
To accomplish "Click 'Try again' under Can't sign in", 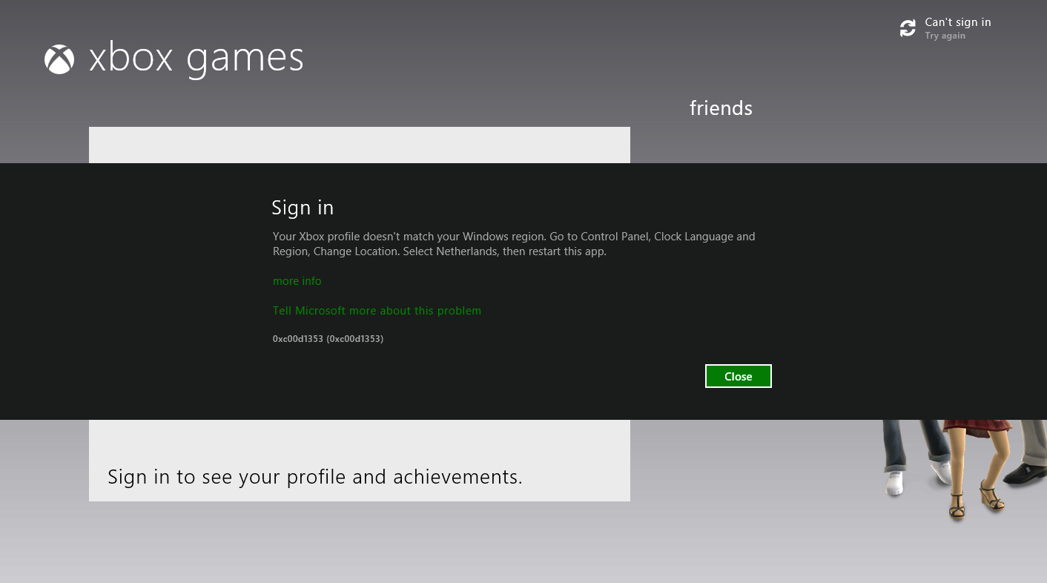I will [x=945, y=36].
